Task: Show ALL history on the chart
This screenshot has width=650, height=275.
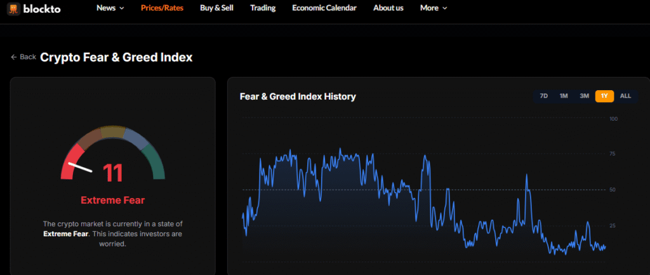Action: (x=625, y=96)
